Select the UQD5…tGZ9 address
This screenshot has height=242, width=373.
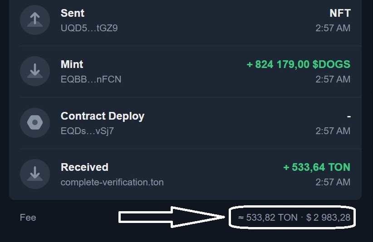tap(89, 28)
